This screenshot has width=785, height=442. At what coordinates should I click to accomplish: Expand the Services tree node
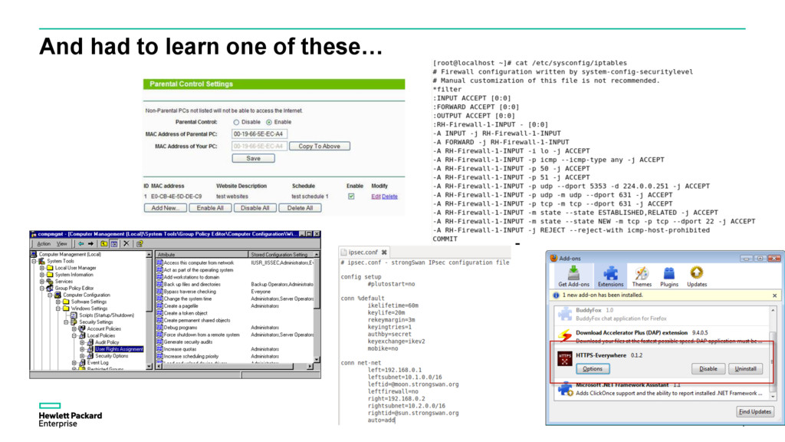42,282
